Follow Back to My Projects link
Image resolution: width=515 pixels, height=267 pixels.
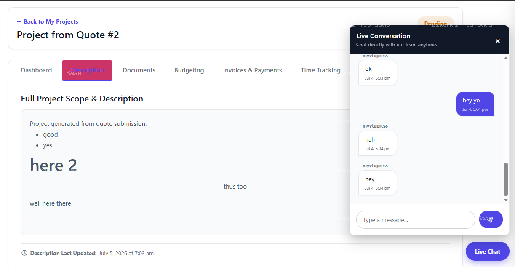click(48, 21)
